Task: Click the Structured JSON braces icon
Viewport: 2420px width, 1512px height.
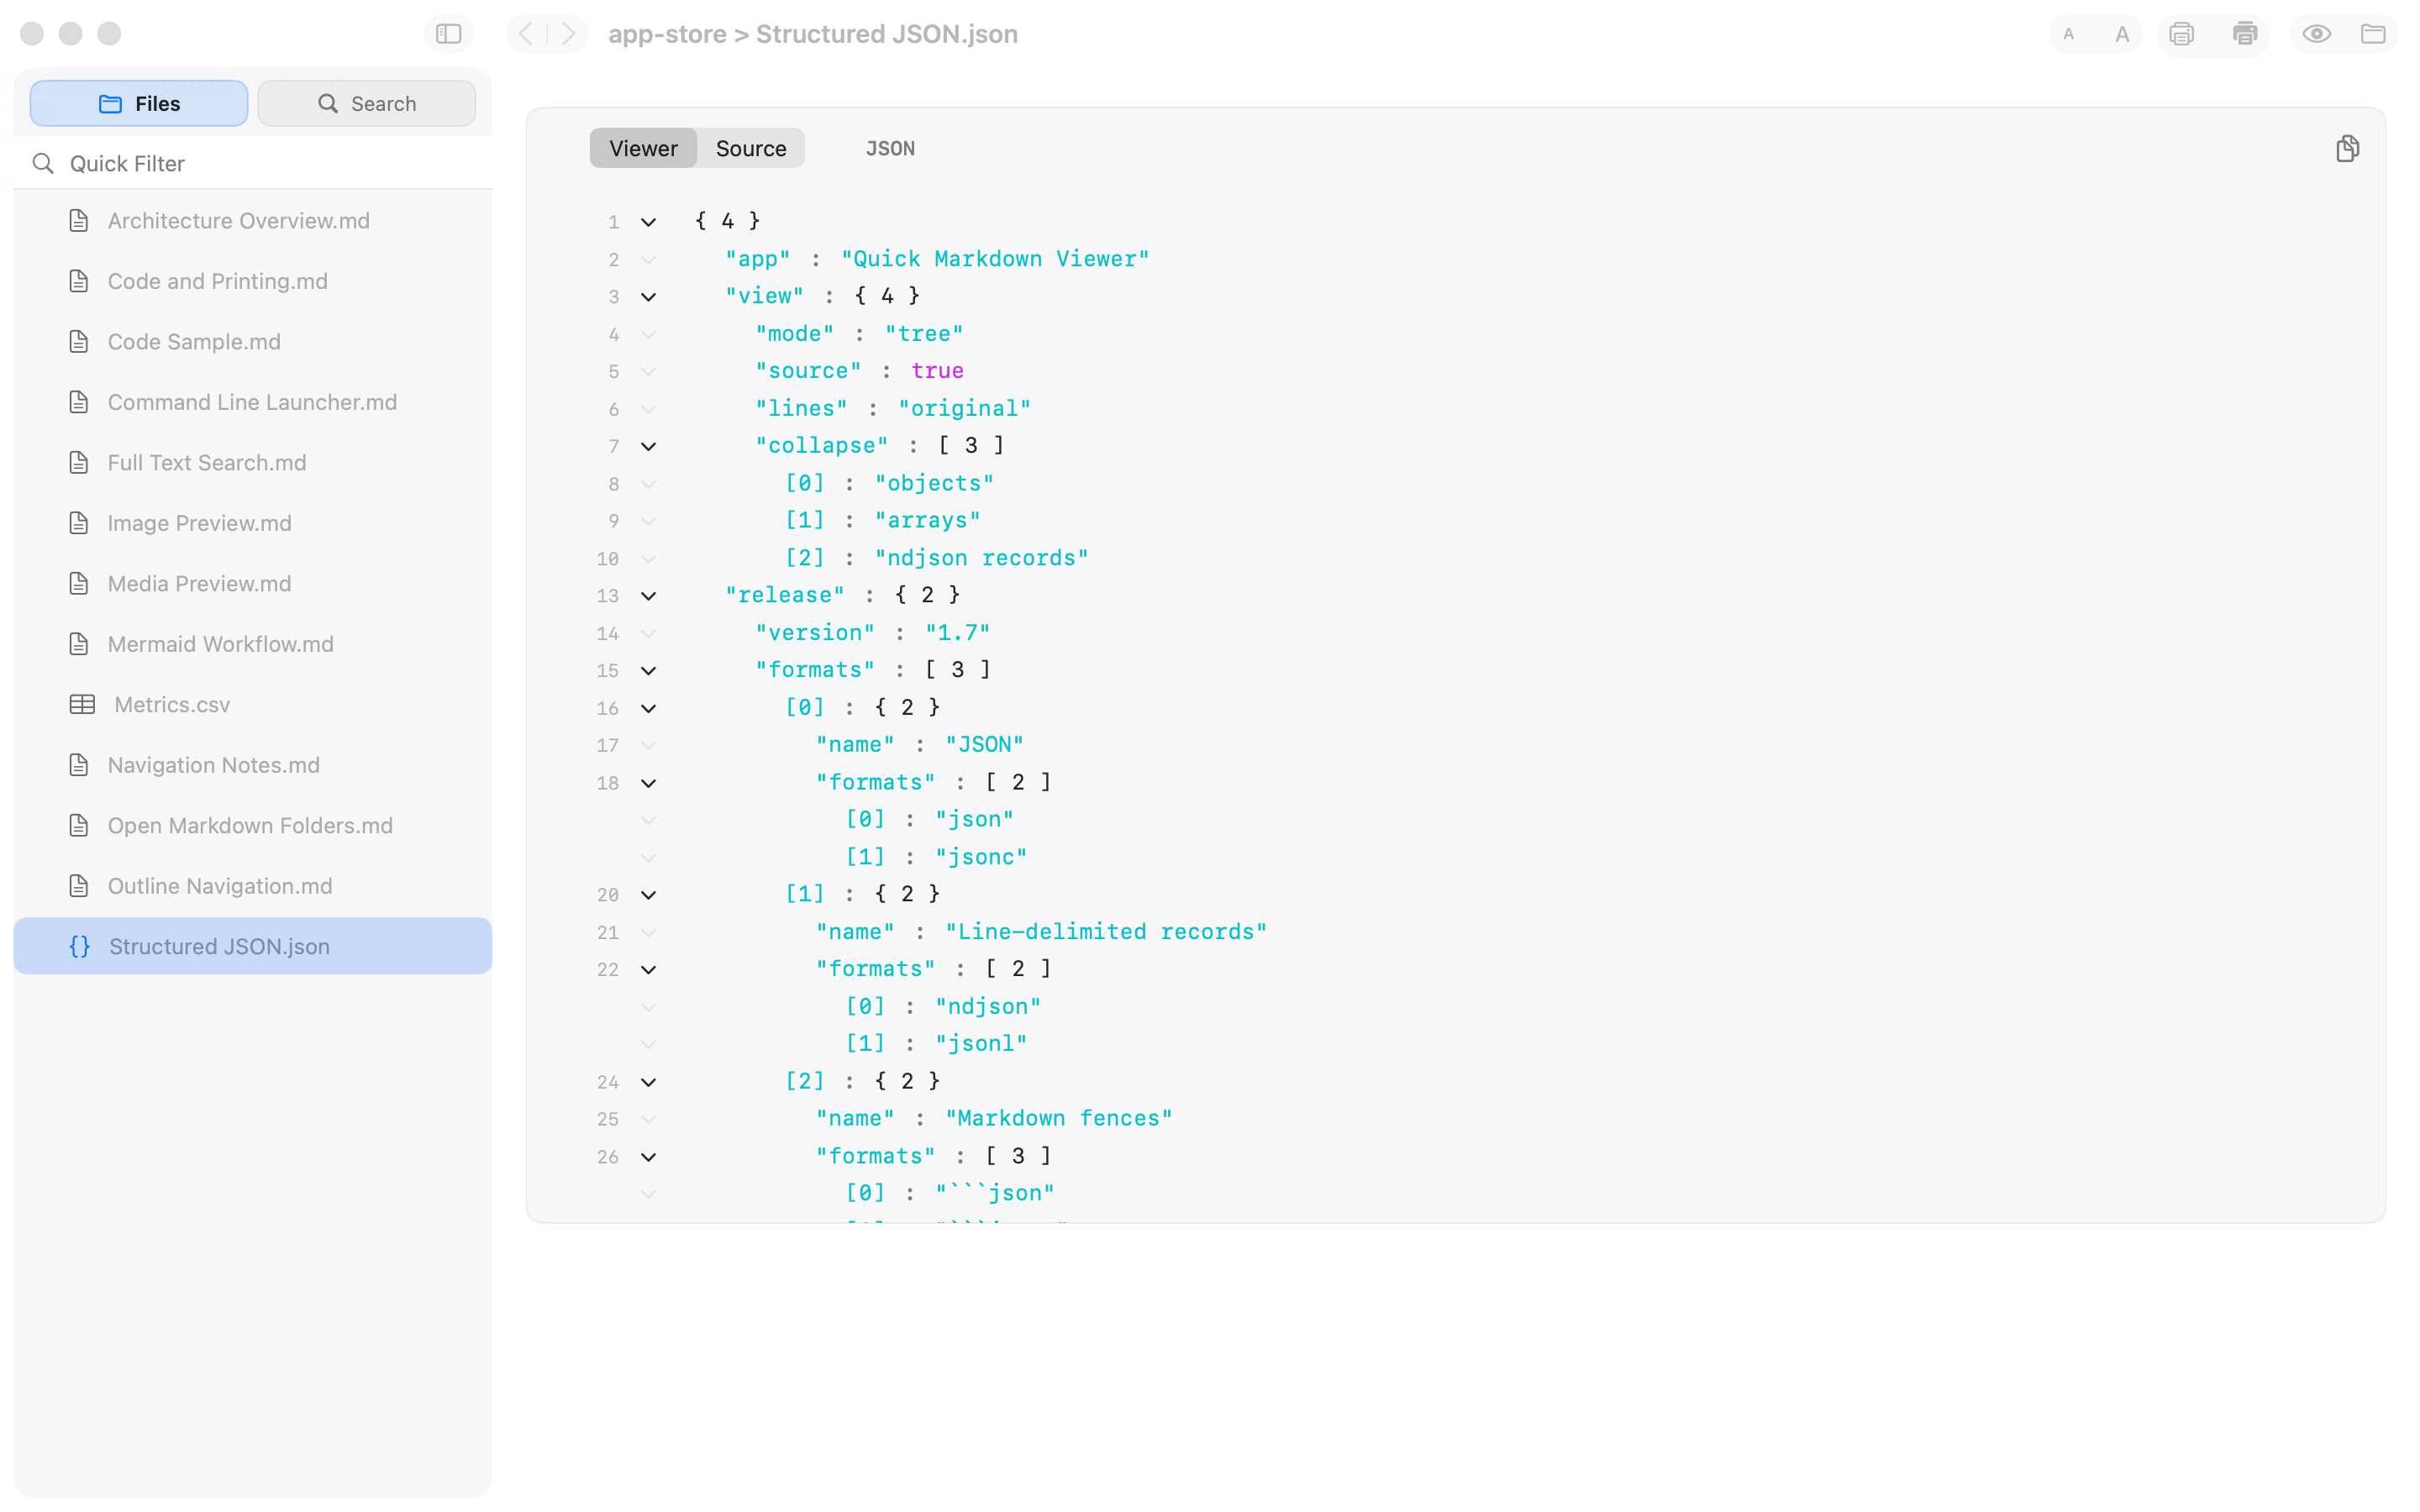Action: 80,947
